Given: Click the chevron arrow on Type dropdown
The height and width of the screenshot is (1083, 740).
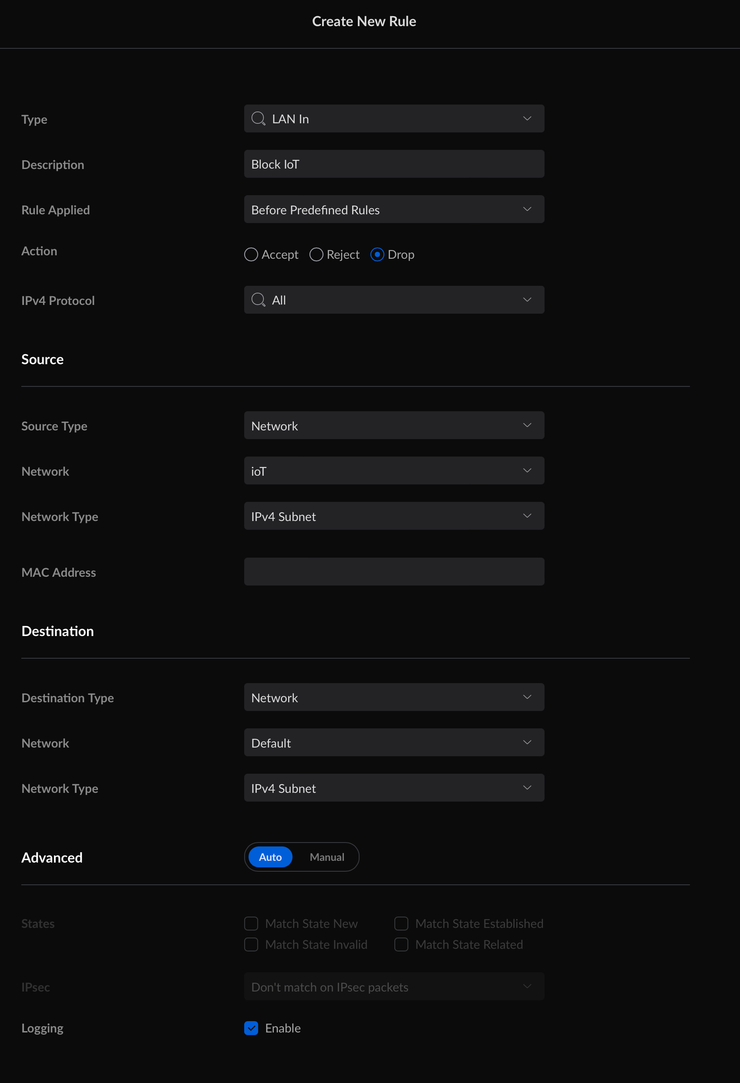Looking at the screenshot, I should 527,118.
